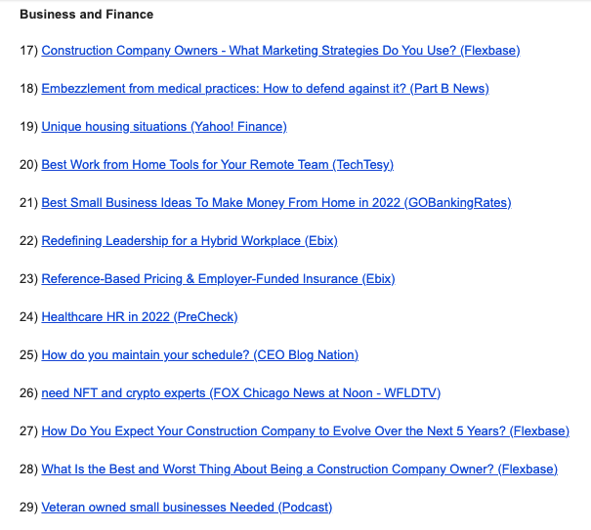Click the Construction Company Evolve Over 5 Years link
Image resolution: width=591 pixels, height=530 pixels.
[x=305, y=431]
